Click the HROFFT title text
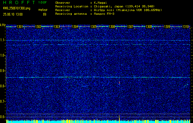 [x=19, y=2]
